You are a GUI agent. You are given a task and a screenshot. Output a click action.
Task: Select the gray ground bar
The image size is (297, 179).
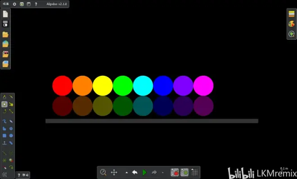152,121
